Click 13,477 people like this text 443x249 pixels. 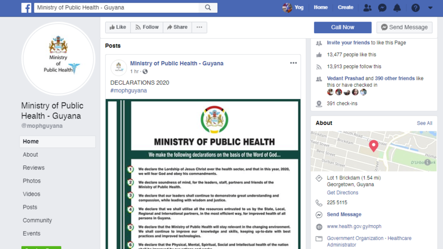point(352,54)
